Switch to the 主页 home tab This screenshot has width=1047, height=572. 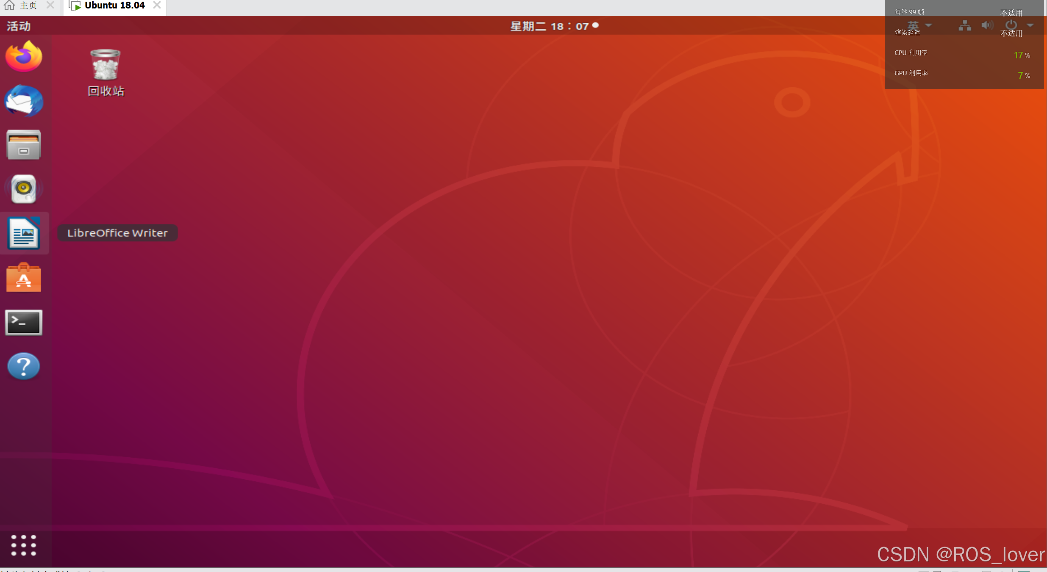point(28,6)
